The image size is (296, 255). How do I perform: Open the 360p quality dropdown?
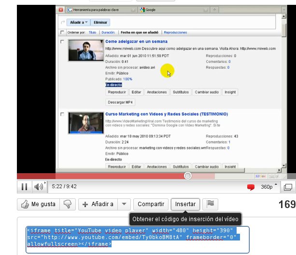(269, 187)
